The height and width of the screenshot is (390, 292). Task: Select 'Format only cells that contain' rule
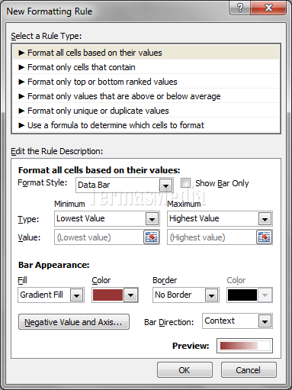coord(146,67)
